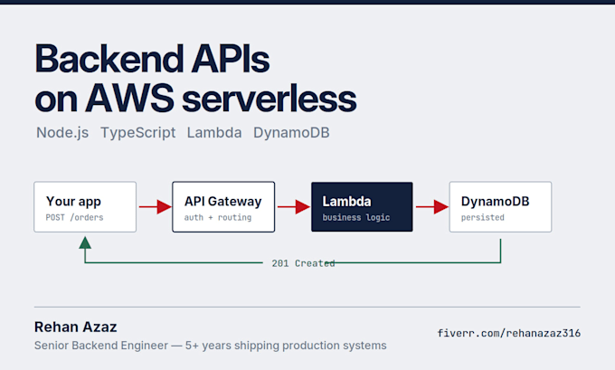Click the dark Lambda diagram box
615x370 pixels.
pyautogui.click(x=362, y=207)
